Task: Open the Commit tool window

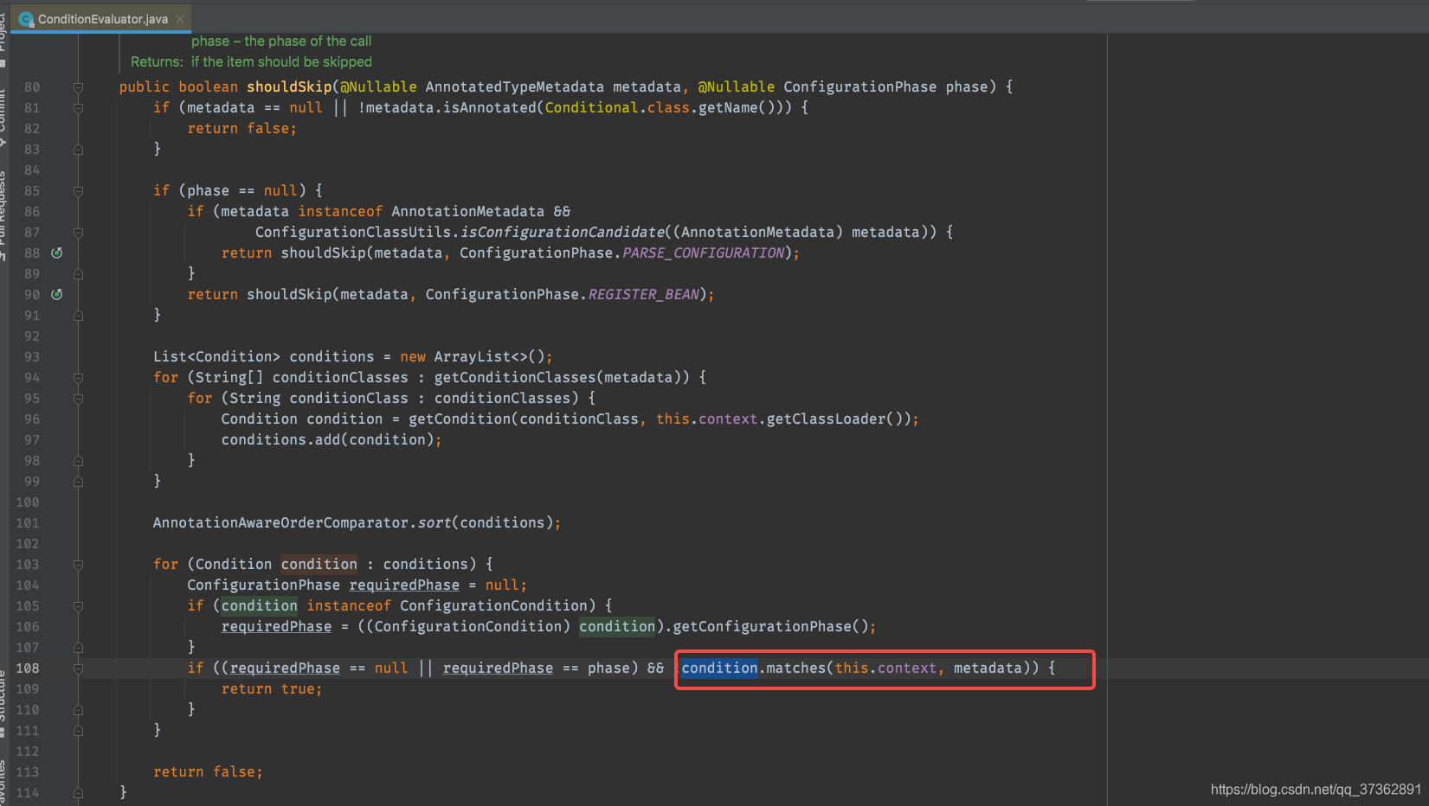Action: (3, 117)
